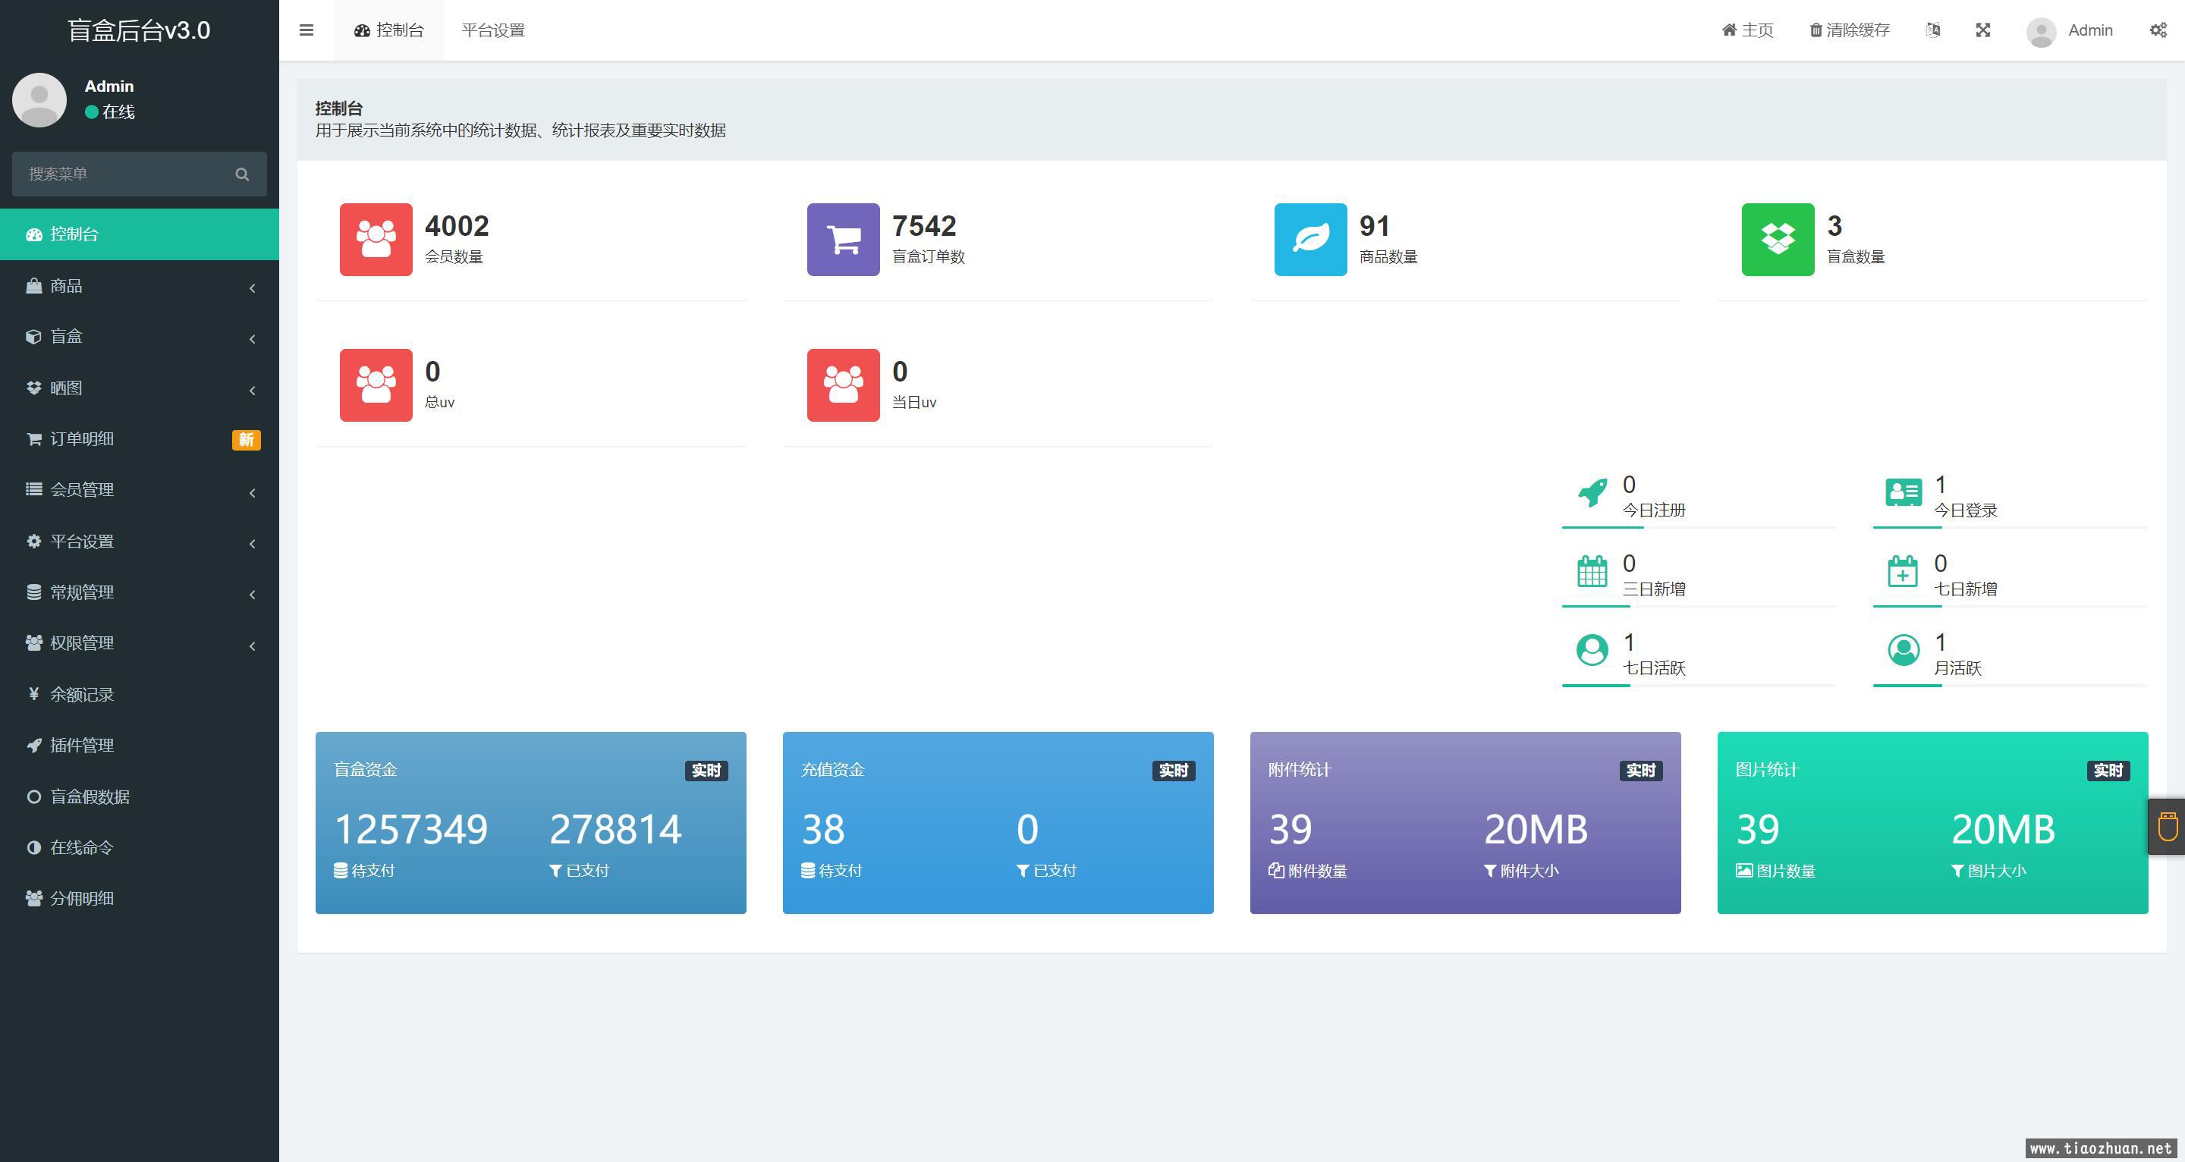Click the calendar plus icon beside 七日新增
The height and width of the screenshot is (1162, 2185).
click(1903, 571)
